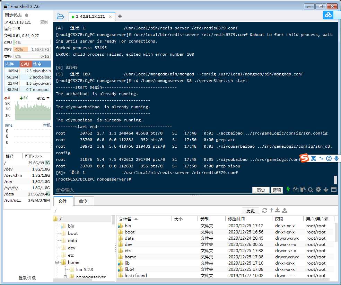Sort processes by the CPU column header
Viewport: 341px width, 285px height.
coord(25,64)
